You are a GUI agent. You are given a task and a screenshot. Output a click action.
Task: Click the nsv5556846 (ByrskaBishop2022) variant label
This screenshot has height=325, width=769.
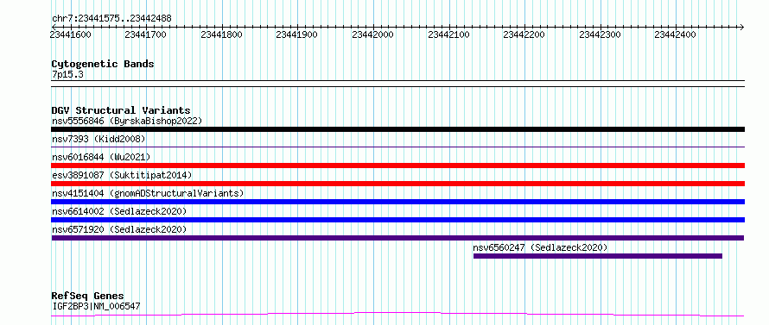127,121
